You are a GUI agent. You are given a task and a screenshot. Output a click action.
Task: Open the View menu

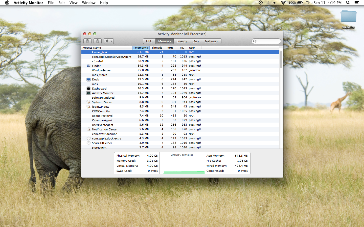click(x=73, y=3)
